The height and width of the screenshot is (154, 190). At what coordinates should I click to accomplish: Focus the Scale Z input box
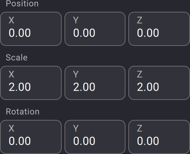pos(159,83)
